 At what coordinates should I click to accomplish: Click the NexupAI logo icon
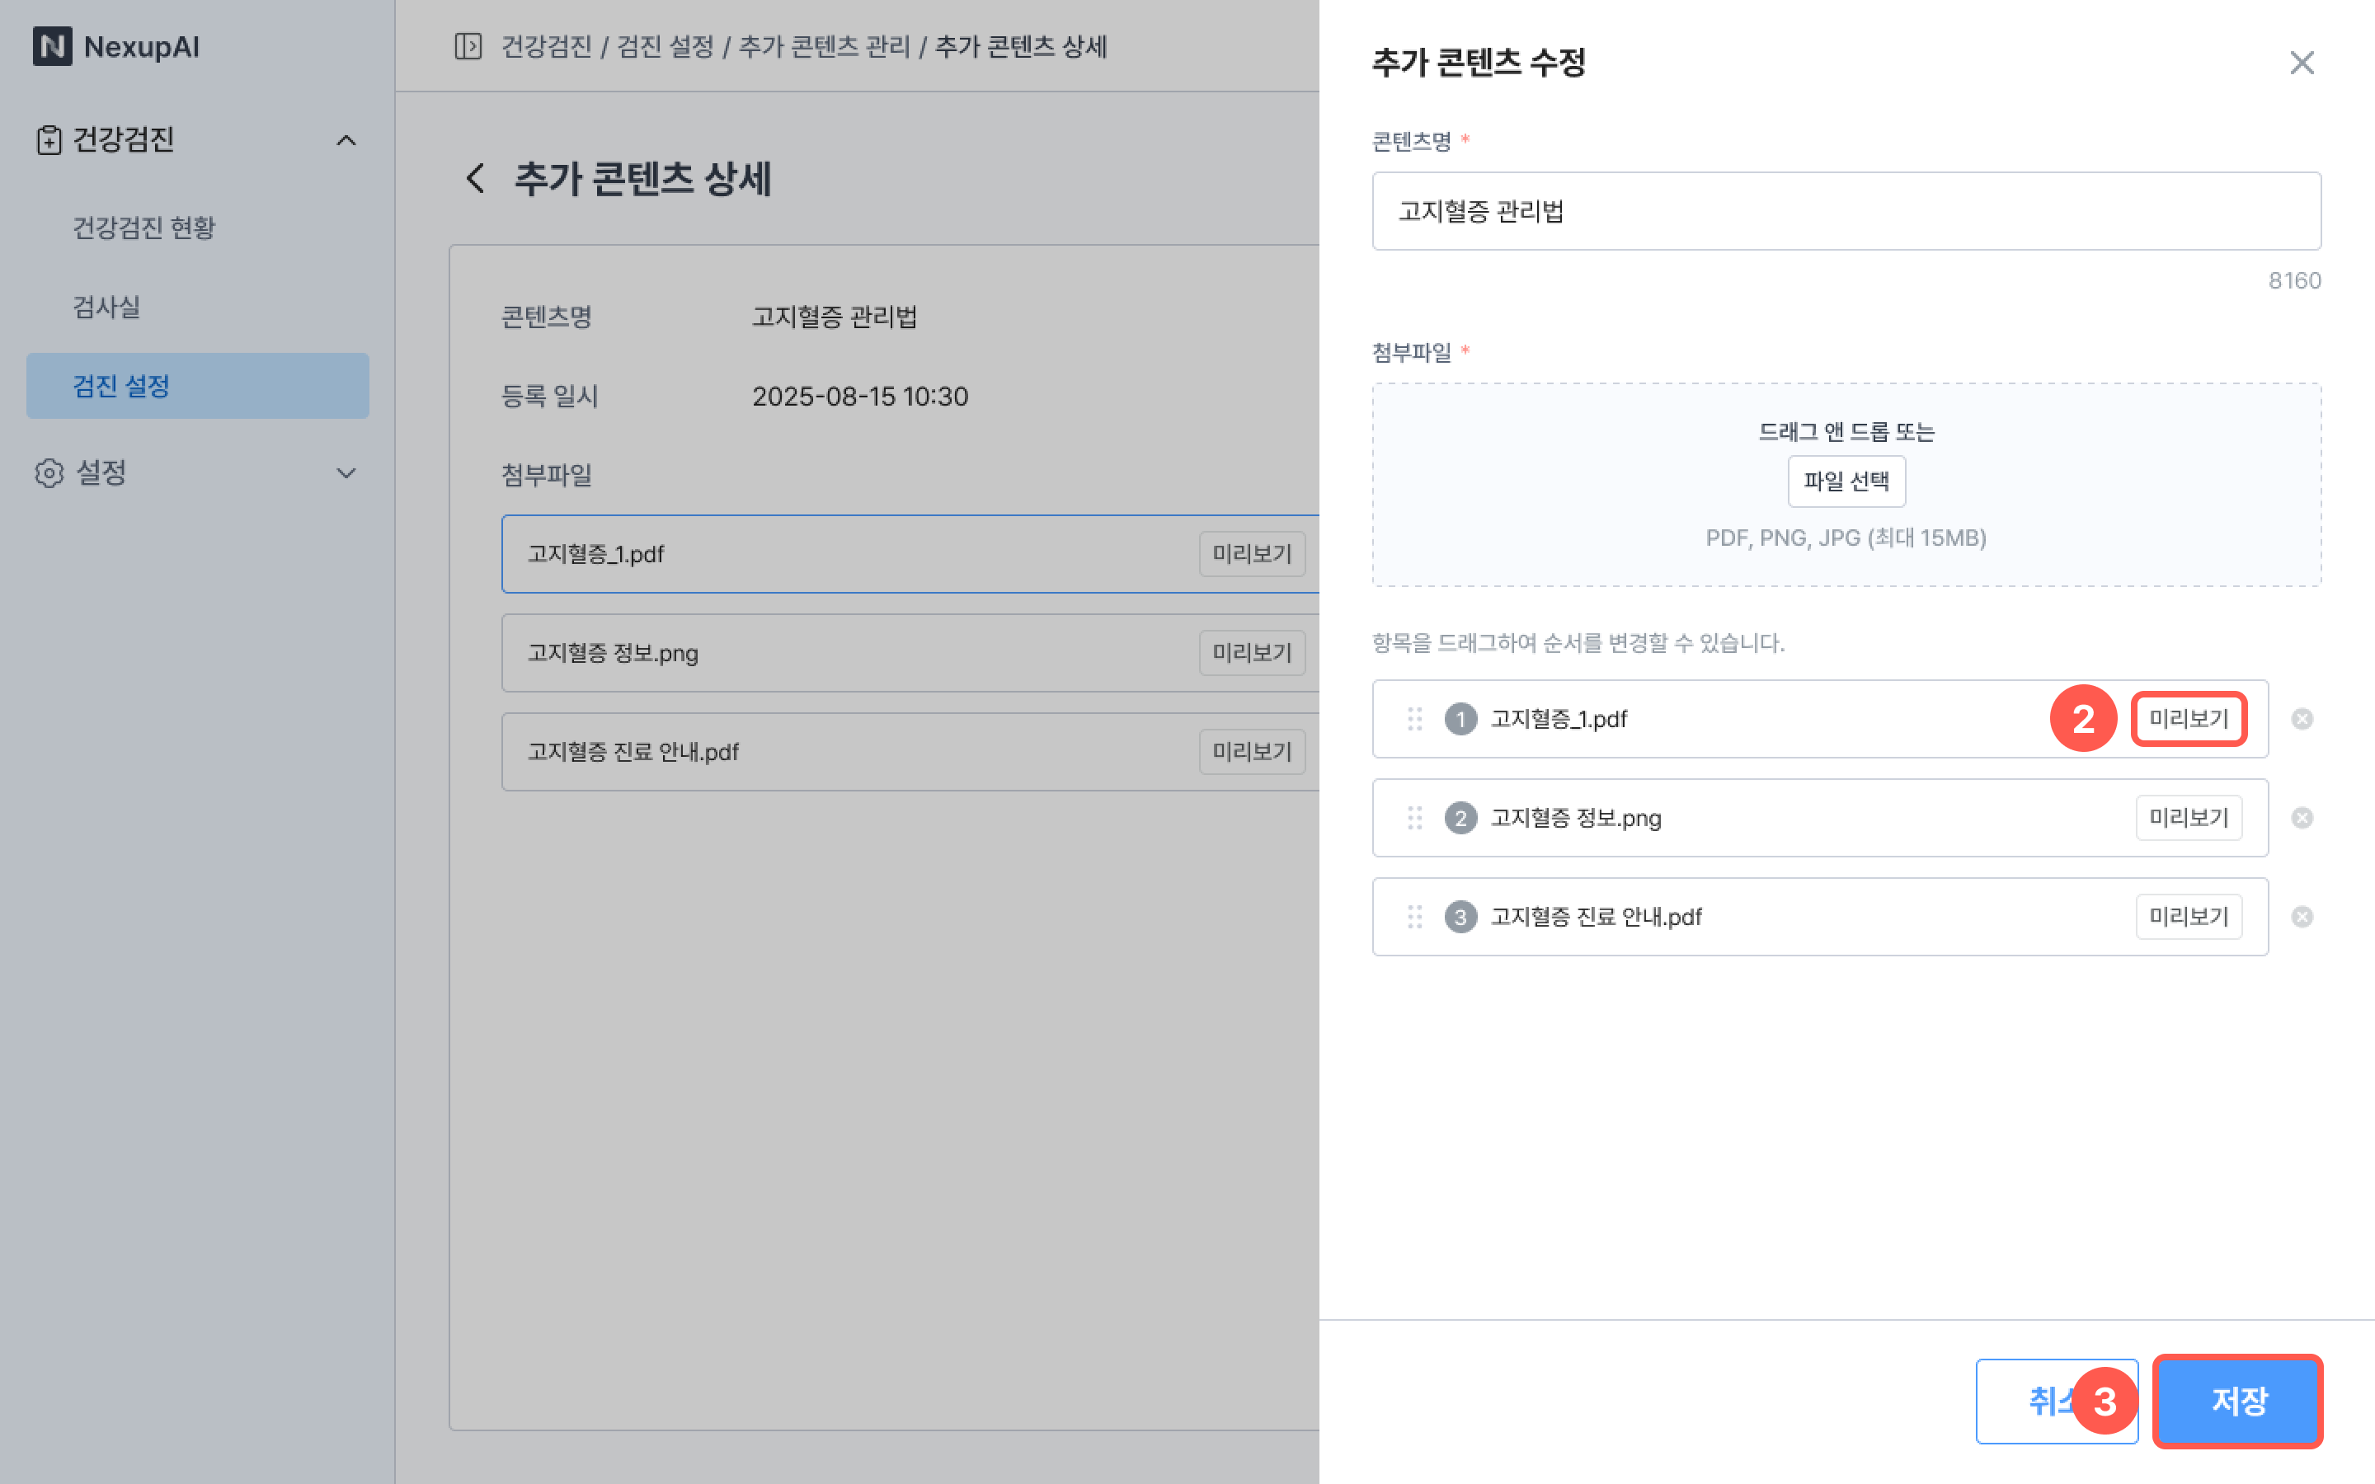52,46
